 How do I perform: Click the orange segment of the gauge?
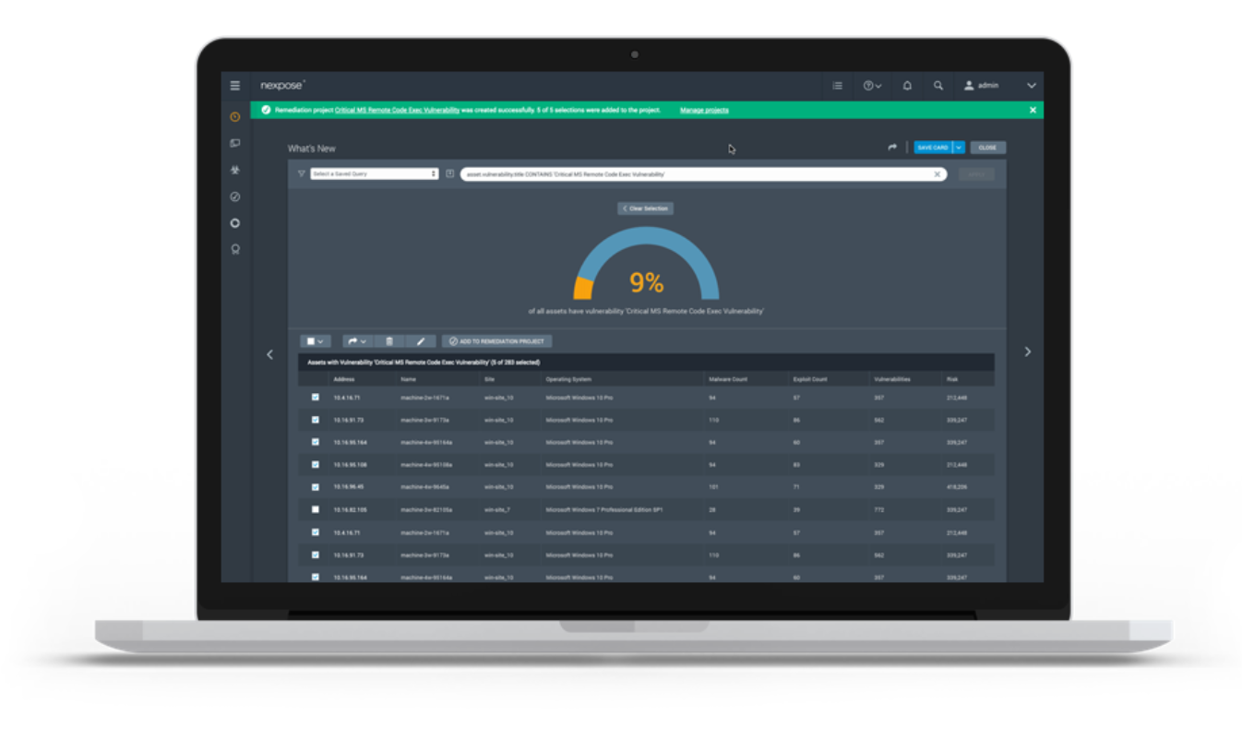(x=582, y=290)
